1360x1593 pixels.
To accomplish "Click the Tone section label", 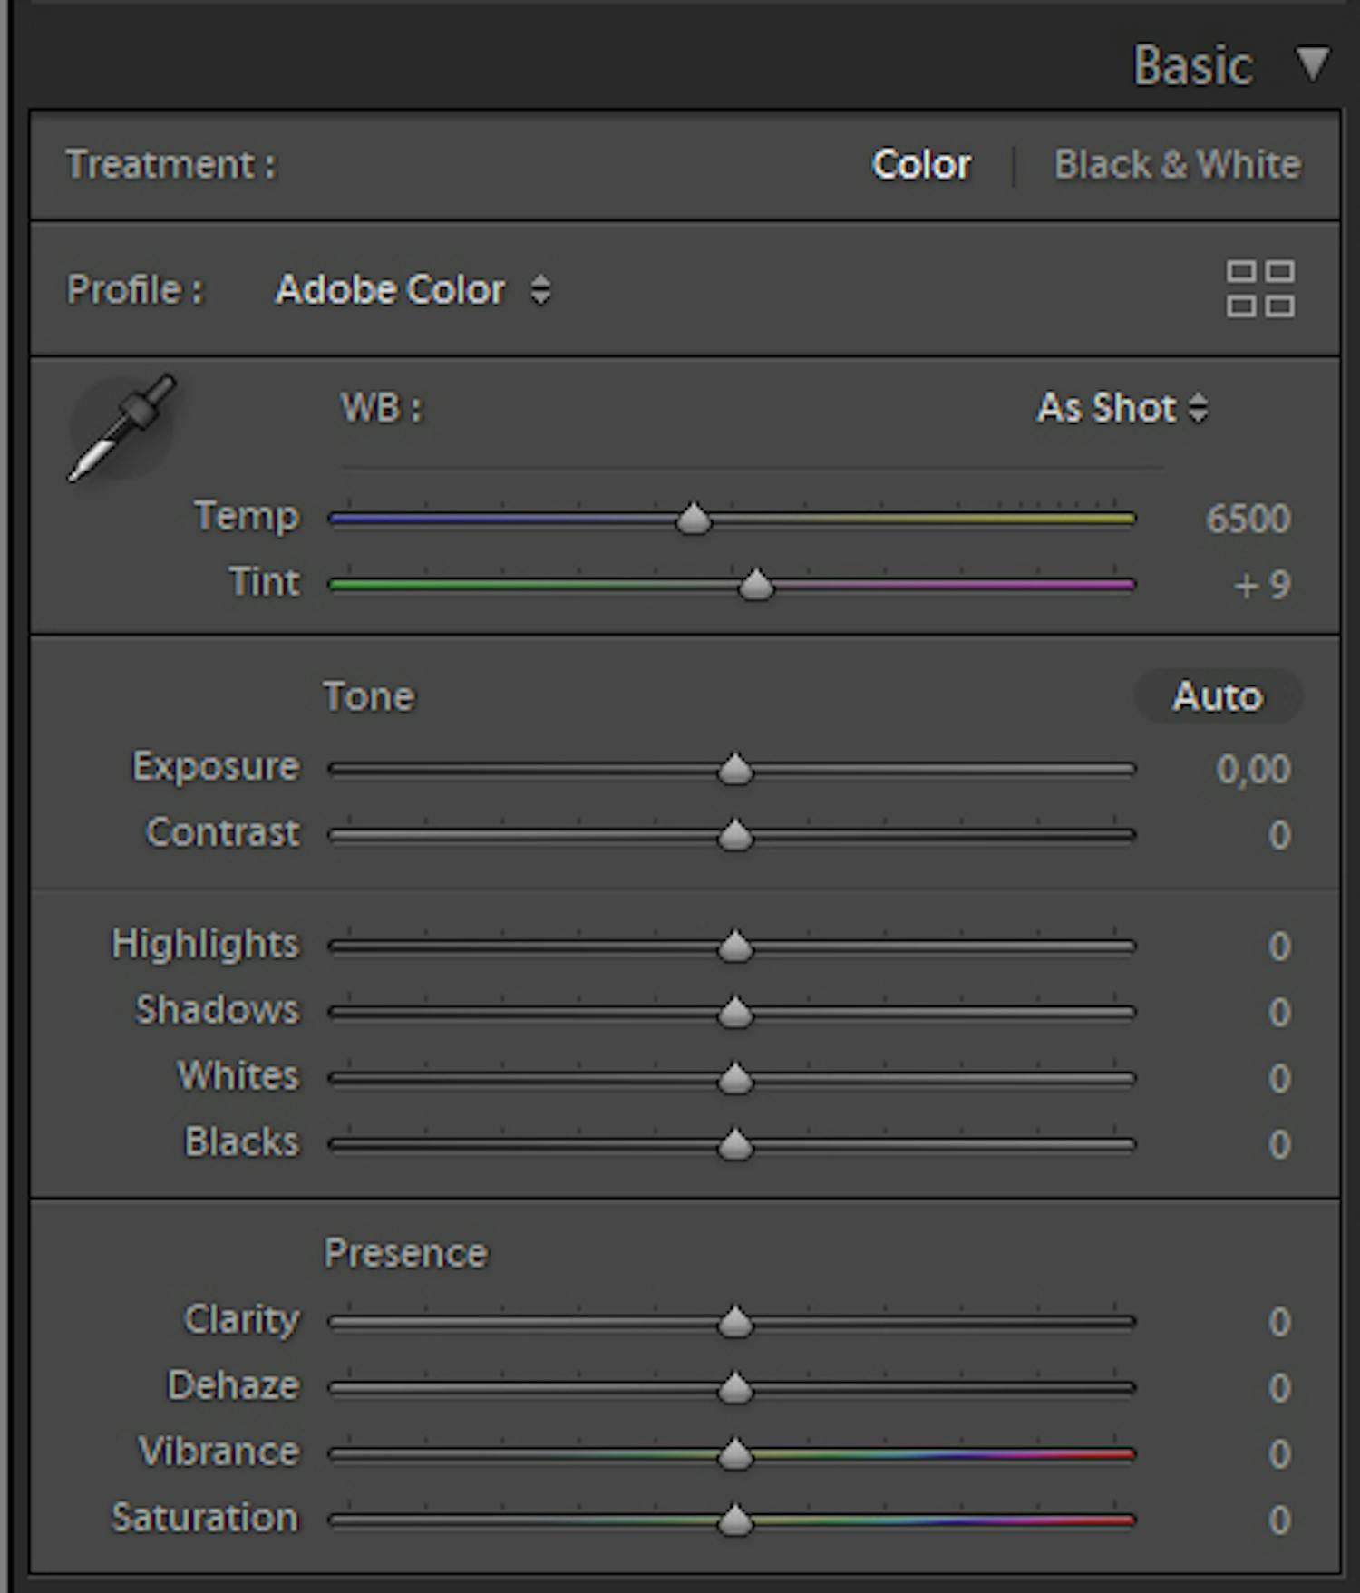I will [x=369, y=696].
